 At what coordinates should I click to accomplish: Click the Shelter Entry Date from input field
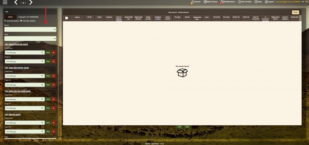pos(25,76)
